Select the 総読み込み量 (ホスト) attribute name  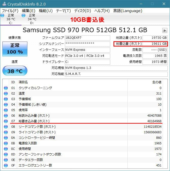(34, 116)
